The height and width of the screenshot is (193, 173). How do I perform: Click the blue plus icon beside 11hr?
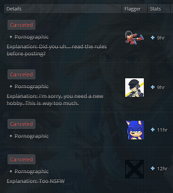coord(153,130)
